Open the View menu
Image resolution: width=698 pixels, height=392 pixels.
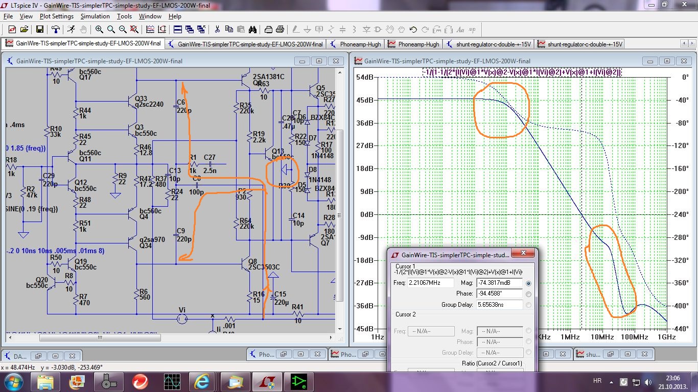(26, 16)
